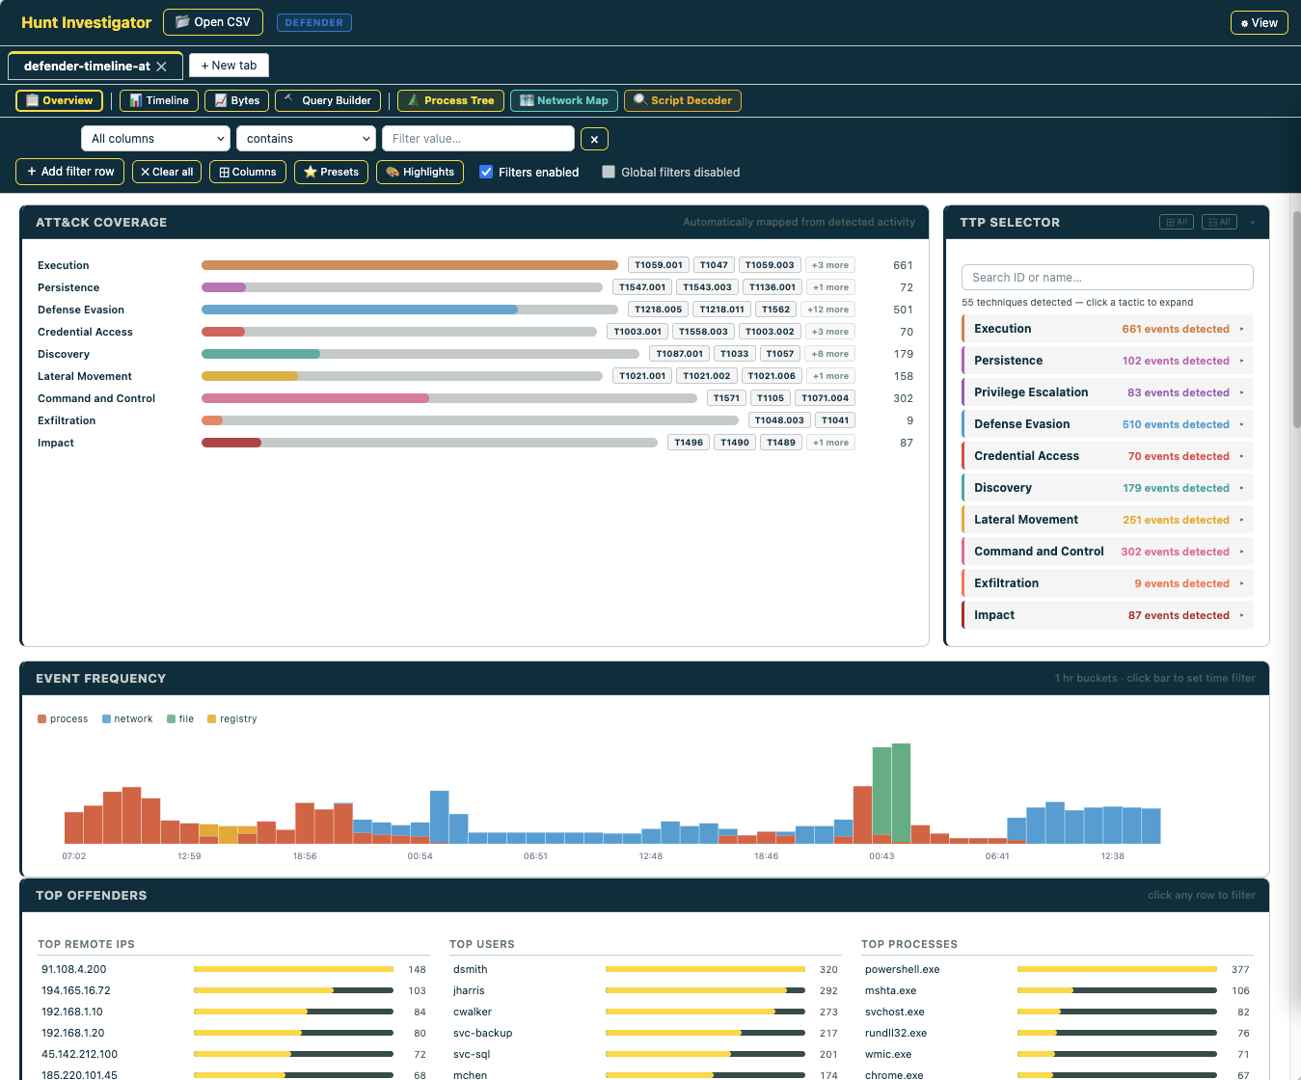
Task: Toggle the file series in legend
Action: coord(180,718)
